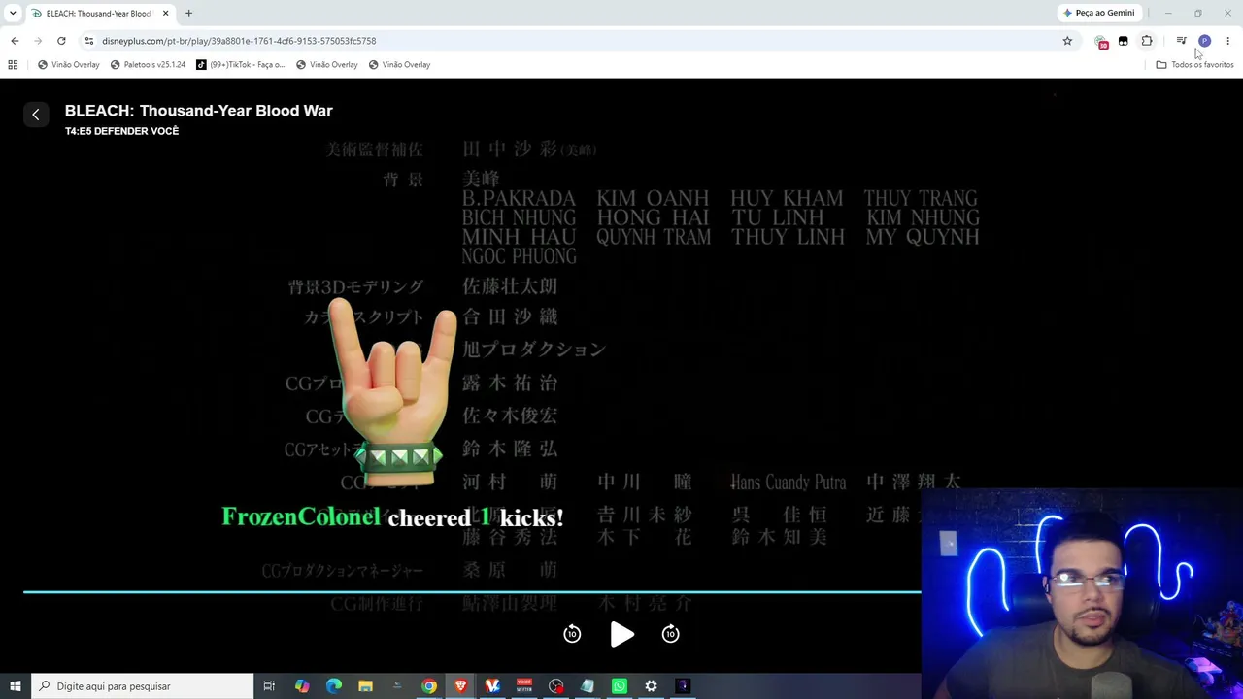Image resolution: width=1243 pixels, height=699 pixels.
Task: Open the Extensions puzzle icon menu
Action: point(1147,41)
